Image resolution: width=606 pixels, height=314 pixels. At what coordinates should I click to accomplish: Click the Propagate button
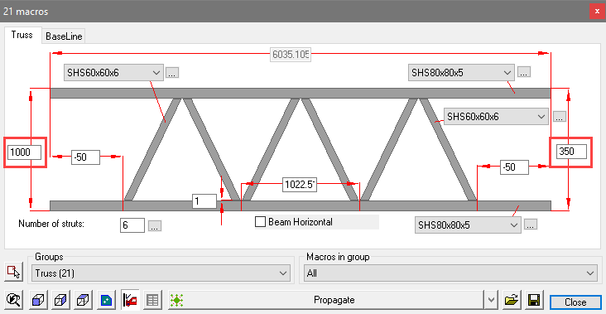pos(334,300)
